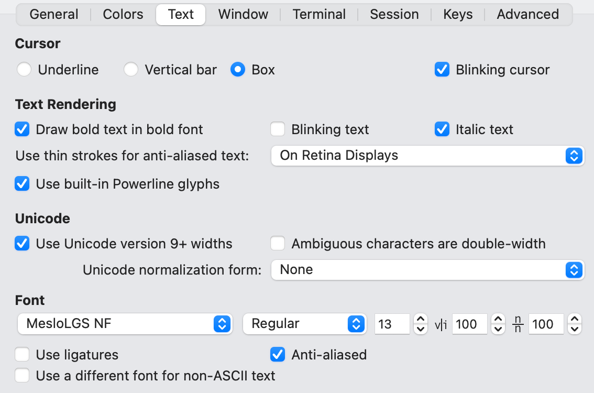Disable the Blinking cursor option
594x393 pixels.
(443, 69)
